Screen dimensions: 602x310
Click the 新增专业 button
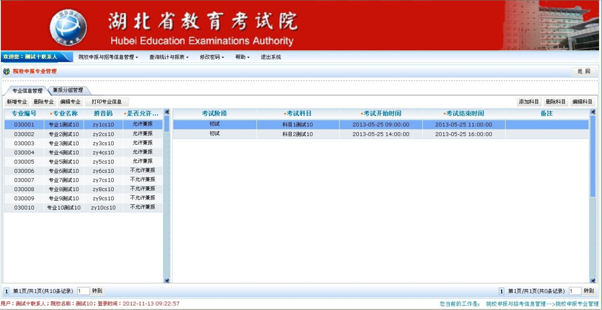click(x=17, y=102)
